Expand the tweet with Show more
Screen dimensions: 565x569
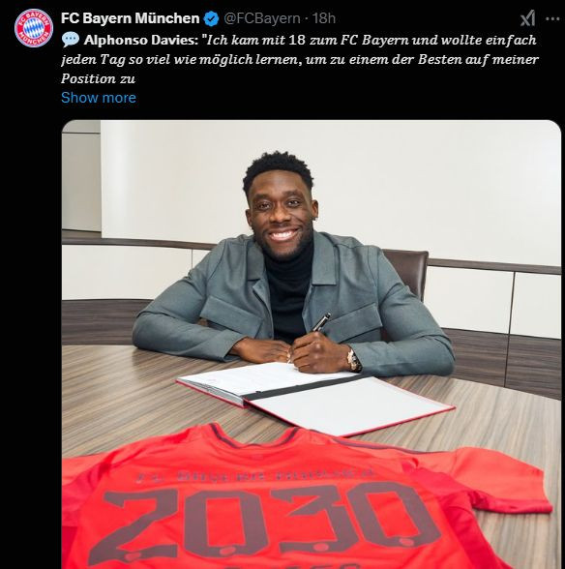[x=99, y=98]
